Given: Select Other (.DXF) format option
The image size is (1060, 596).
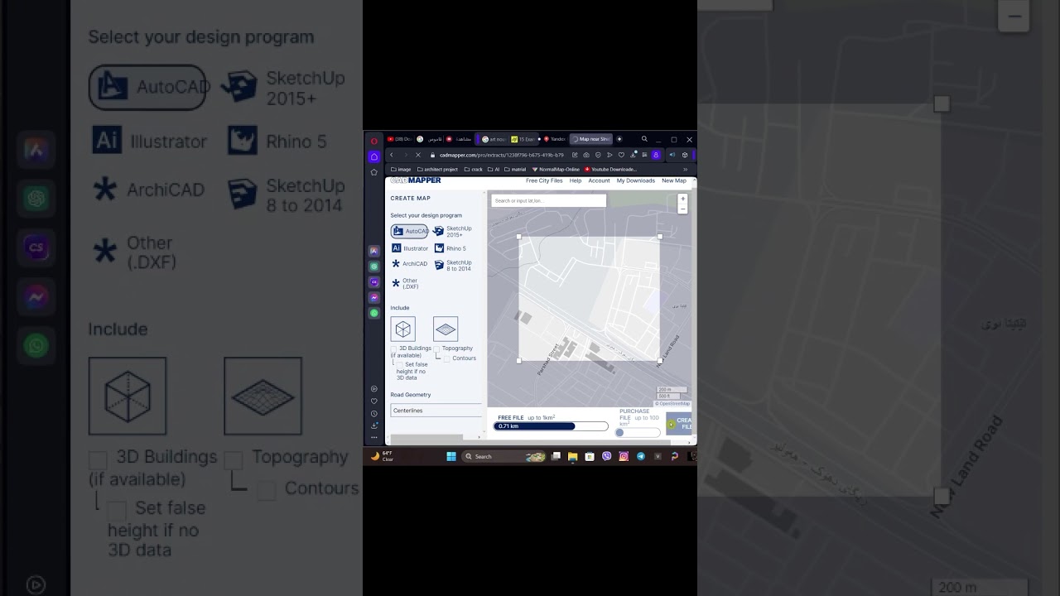Looking at the screenshot, I should click(x=405, y=283).
